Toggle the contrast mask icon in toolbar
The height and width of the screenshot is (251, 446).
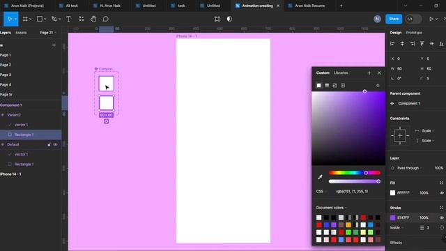click(x=229, y=19)
